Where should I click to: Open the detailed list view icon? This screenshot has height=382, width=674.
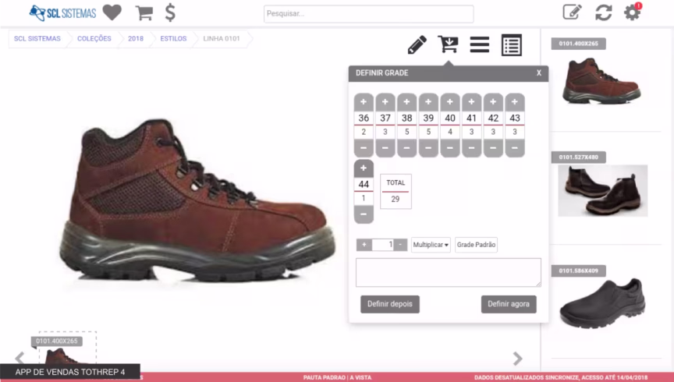coord(511,45)
